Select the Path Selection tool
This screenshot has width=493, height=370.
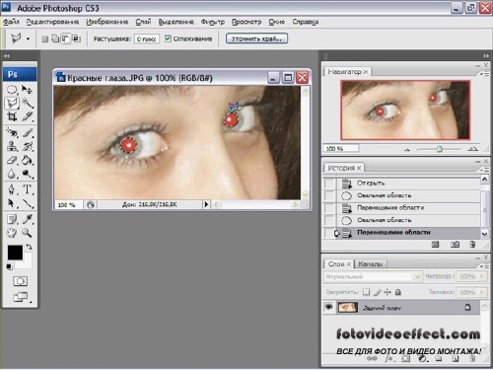coord(12,203)
